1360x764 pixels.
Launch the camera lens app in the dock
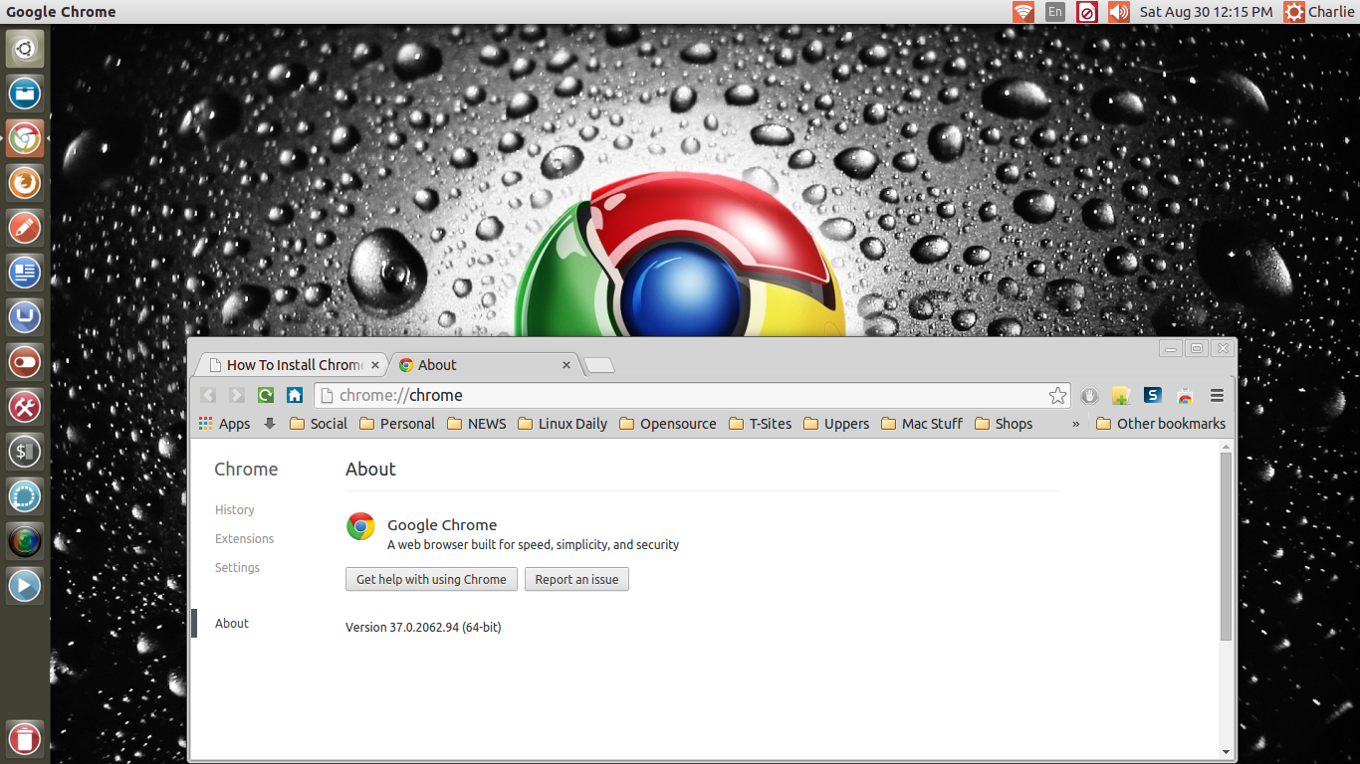pyautogui.click(x=25, y=541)
